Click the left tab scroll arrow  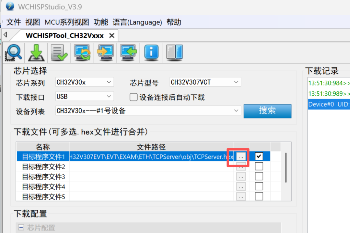click(x=6, y=35)
